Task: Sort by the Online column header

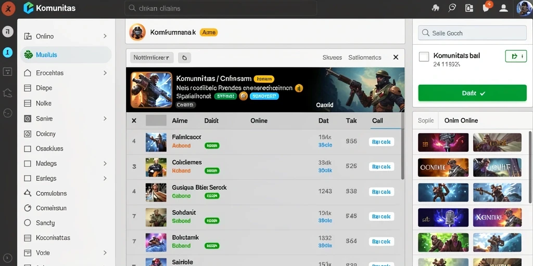Action: coord(259,121)
